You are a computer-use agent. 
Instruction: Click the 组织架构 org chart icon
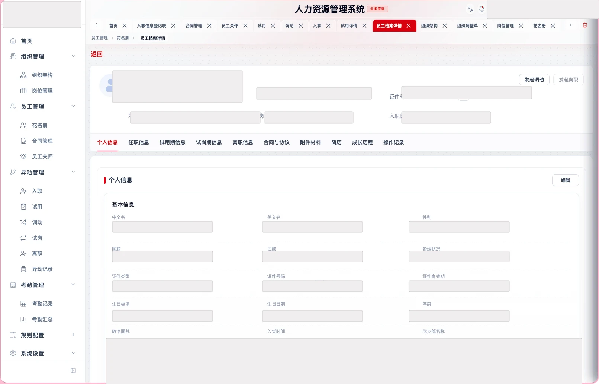click(x=23, y=75)
